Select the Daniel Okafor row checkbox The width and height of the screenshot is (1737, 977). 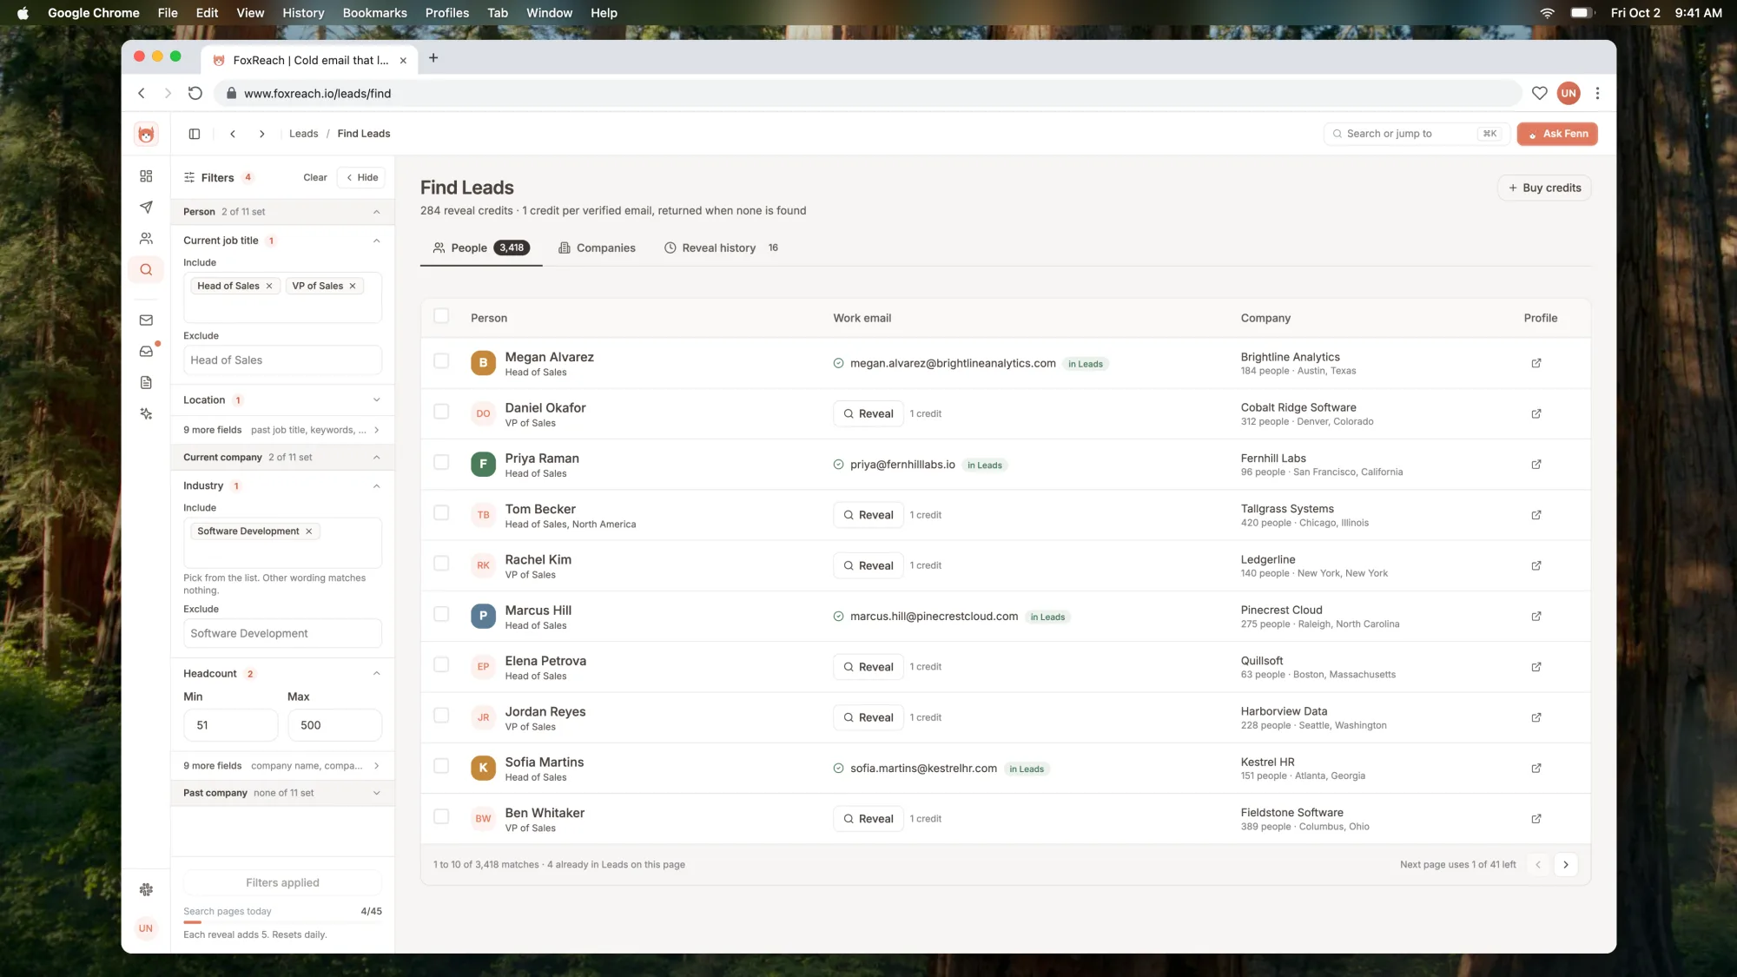(441, 412)
